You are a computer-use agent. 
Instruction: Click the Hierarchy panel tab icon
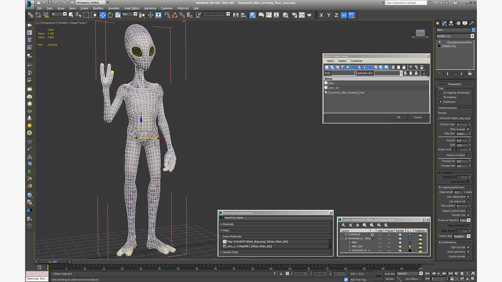coord(451,23)
